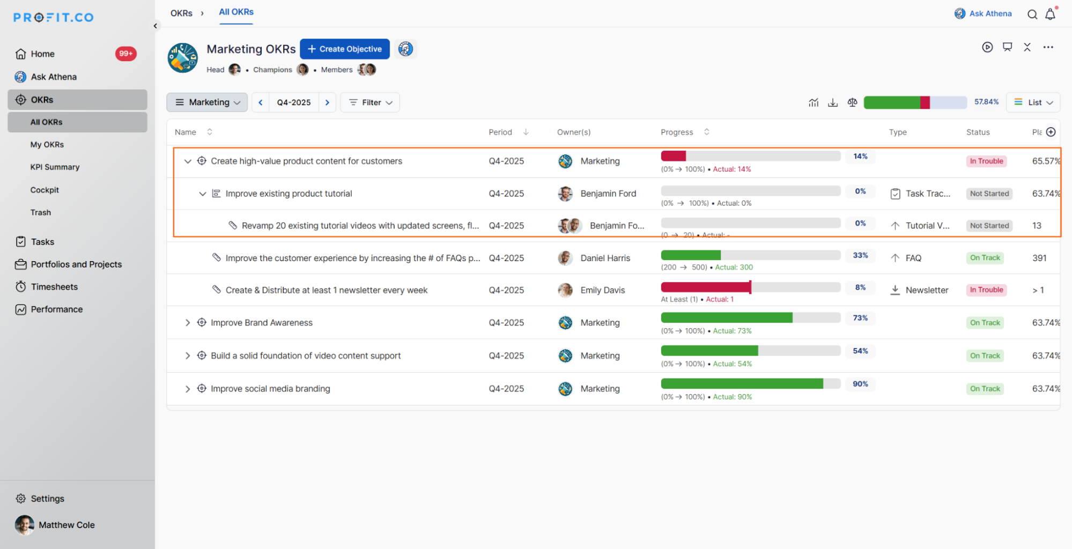The height and width of the screenshot is (549, 1072).
Task: Sort table by Name column
Action: click(x=210, y=132)
